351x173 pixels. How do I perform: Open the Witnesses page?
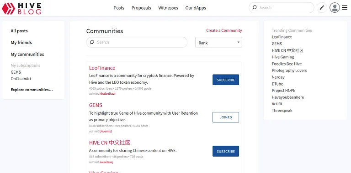click(168, 8)
